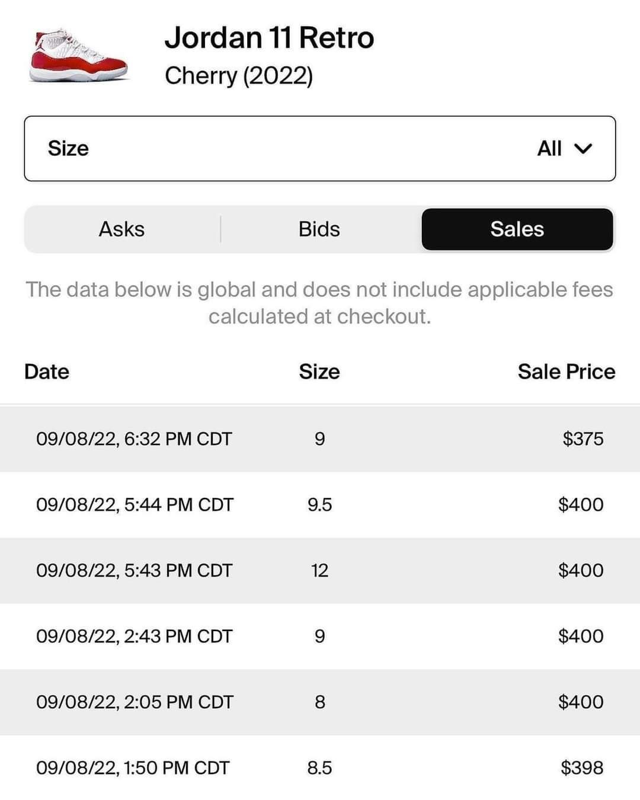640x800 pixels.
Task: Click the $398 sale price
Action: click(x=581, y=768)
